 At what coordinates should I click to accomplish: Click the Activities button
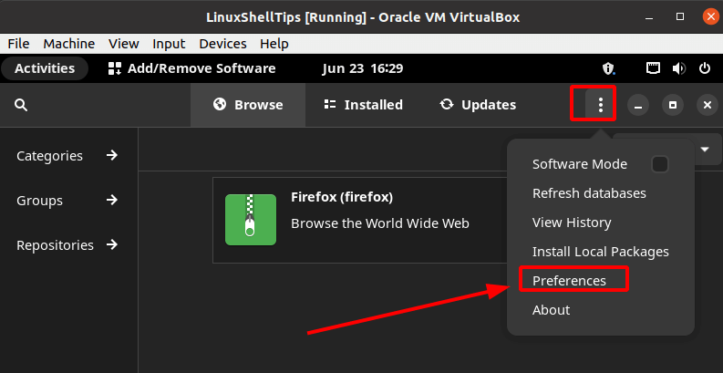click(45, 68)
